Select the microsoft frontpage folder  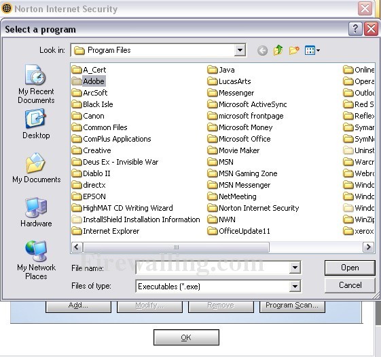pyautogui.click(x=245, y=116)
